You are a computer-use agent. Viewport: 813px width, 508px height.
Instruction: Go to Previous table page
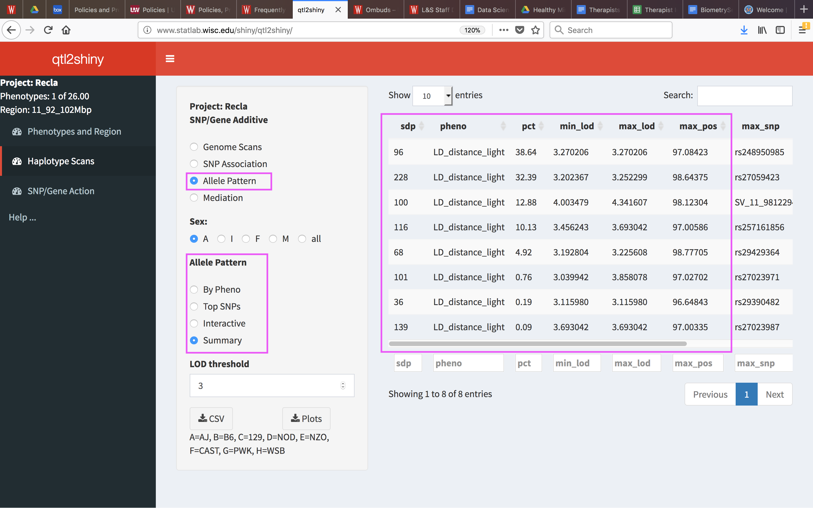[710, 394]
